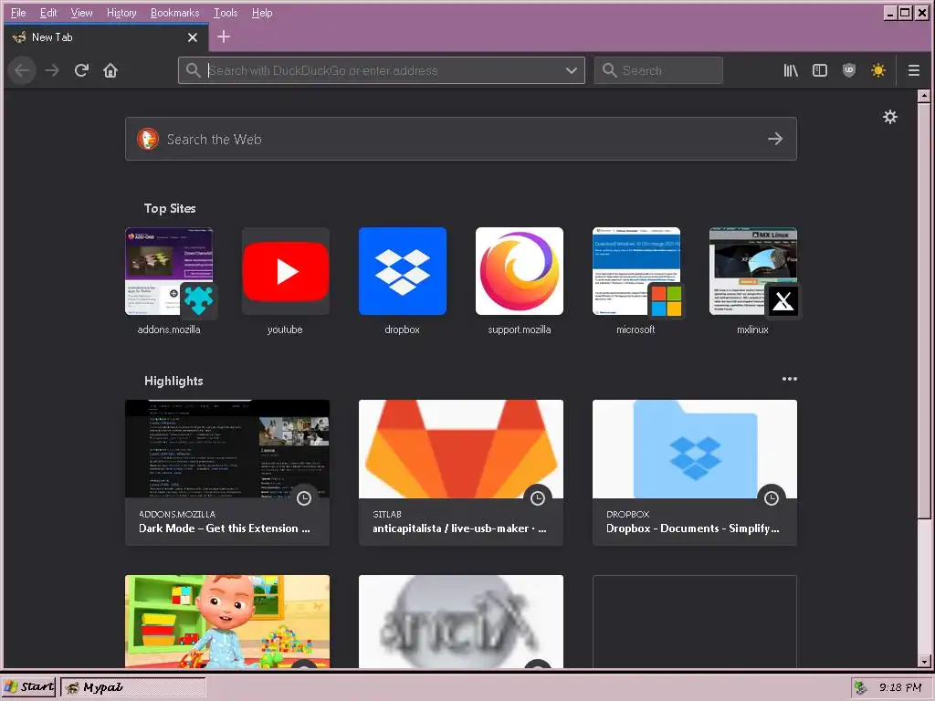Open the baby cartoon video highlight
935x701 pixels.
click(227, 621)
